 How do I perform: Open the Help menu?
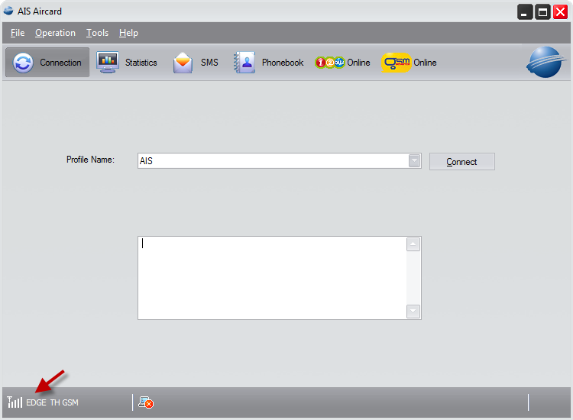click(128, 33)
